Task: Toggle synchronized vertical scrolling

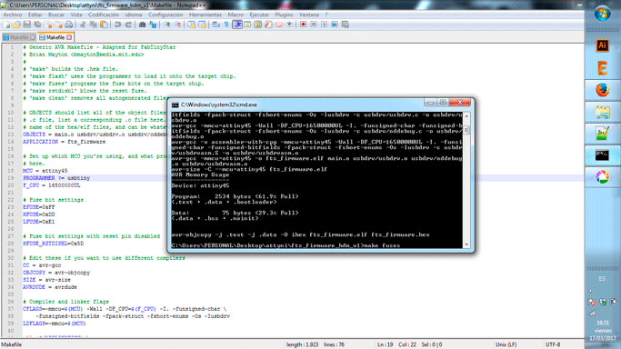Action: [x=191, y=25]
